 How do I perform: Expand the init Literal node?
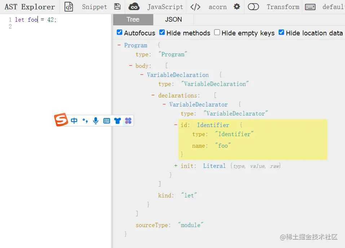click(x=176, y=166)
